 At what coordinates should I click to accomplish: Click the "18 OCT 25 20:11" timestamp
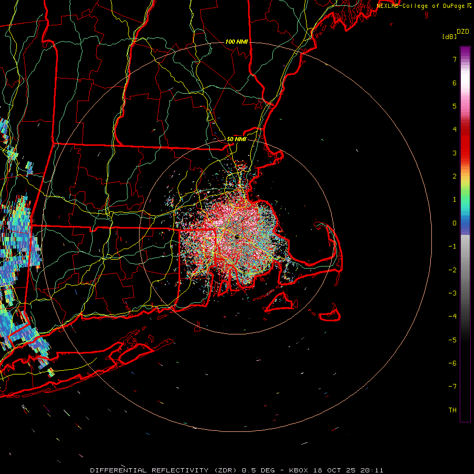point(348,470)
